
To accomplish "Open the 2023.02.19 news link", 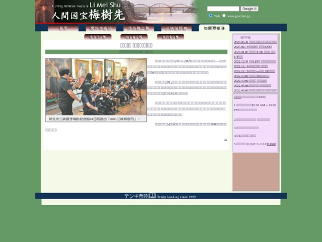I will tap(253, 47).
